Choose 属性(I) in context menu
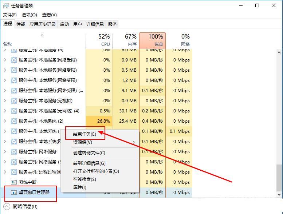Screen dimensions: 283x214 [x=80, y=187]
